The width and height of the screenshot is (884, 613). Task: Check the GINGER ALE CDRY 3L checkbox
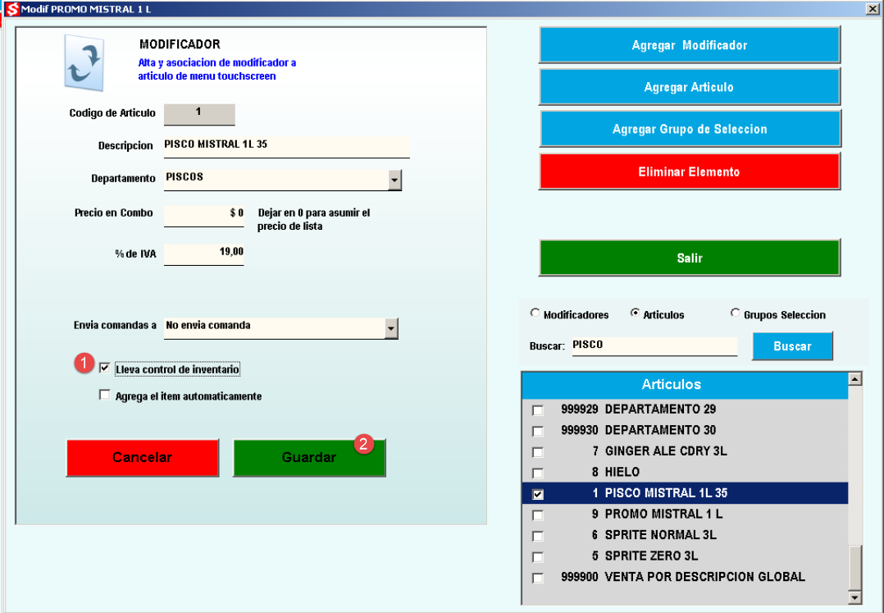[x=538, y=451]
